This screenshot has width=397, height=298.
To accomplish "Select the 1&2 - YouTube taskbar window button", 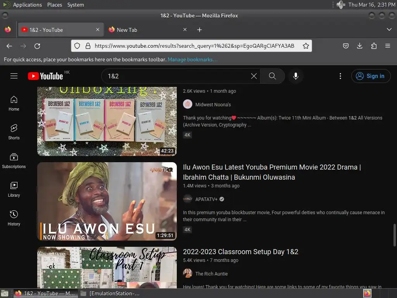I will click(x=46, y=293).
